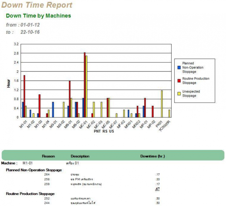Click the .33 downtime value

pos(157,179)
